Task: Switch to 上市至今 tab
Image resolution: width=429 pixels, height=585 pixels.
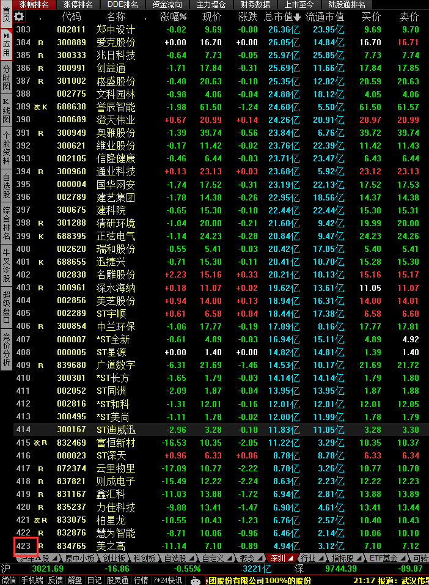Action: [x=299, y=4]
